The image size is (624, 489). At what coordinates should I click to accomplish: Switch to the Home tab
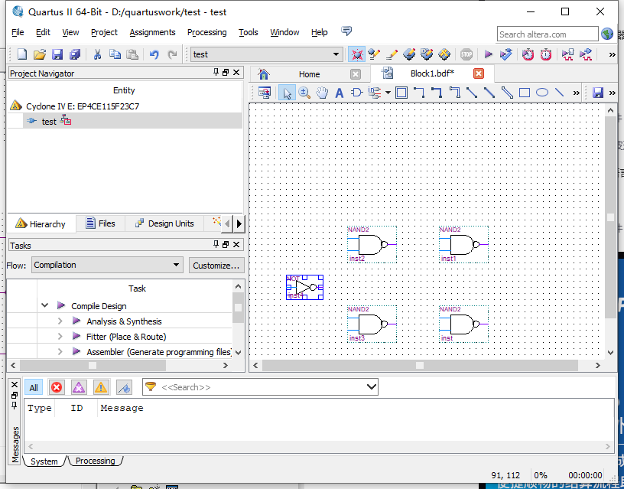[309, 74]
